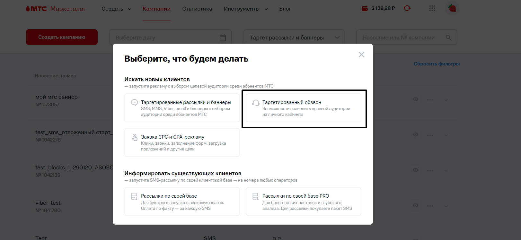Select Таргетированные рассылки и баннеры option

182,108
